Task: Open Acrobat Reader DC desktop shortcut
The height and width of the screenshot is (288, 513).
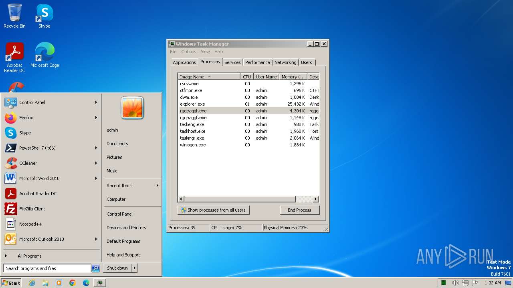Action: [14, 58]
